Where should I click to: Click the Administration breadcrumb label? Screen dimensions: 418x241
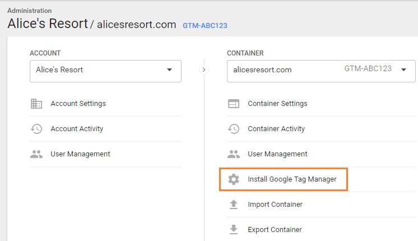pyautogui.click(x=30, y=11)
